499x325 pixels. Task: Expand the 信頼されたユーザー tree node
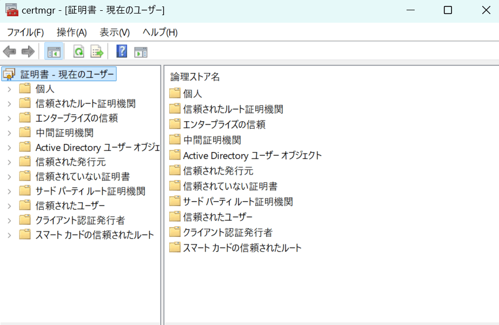coord(9,206)
